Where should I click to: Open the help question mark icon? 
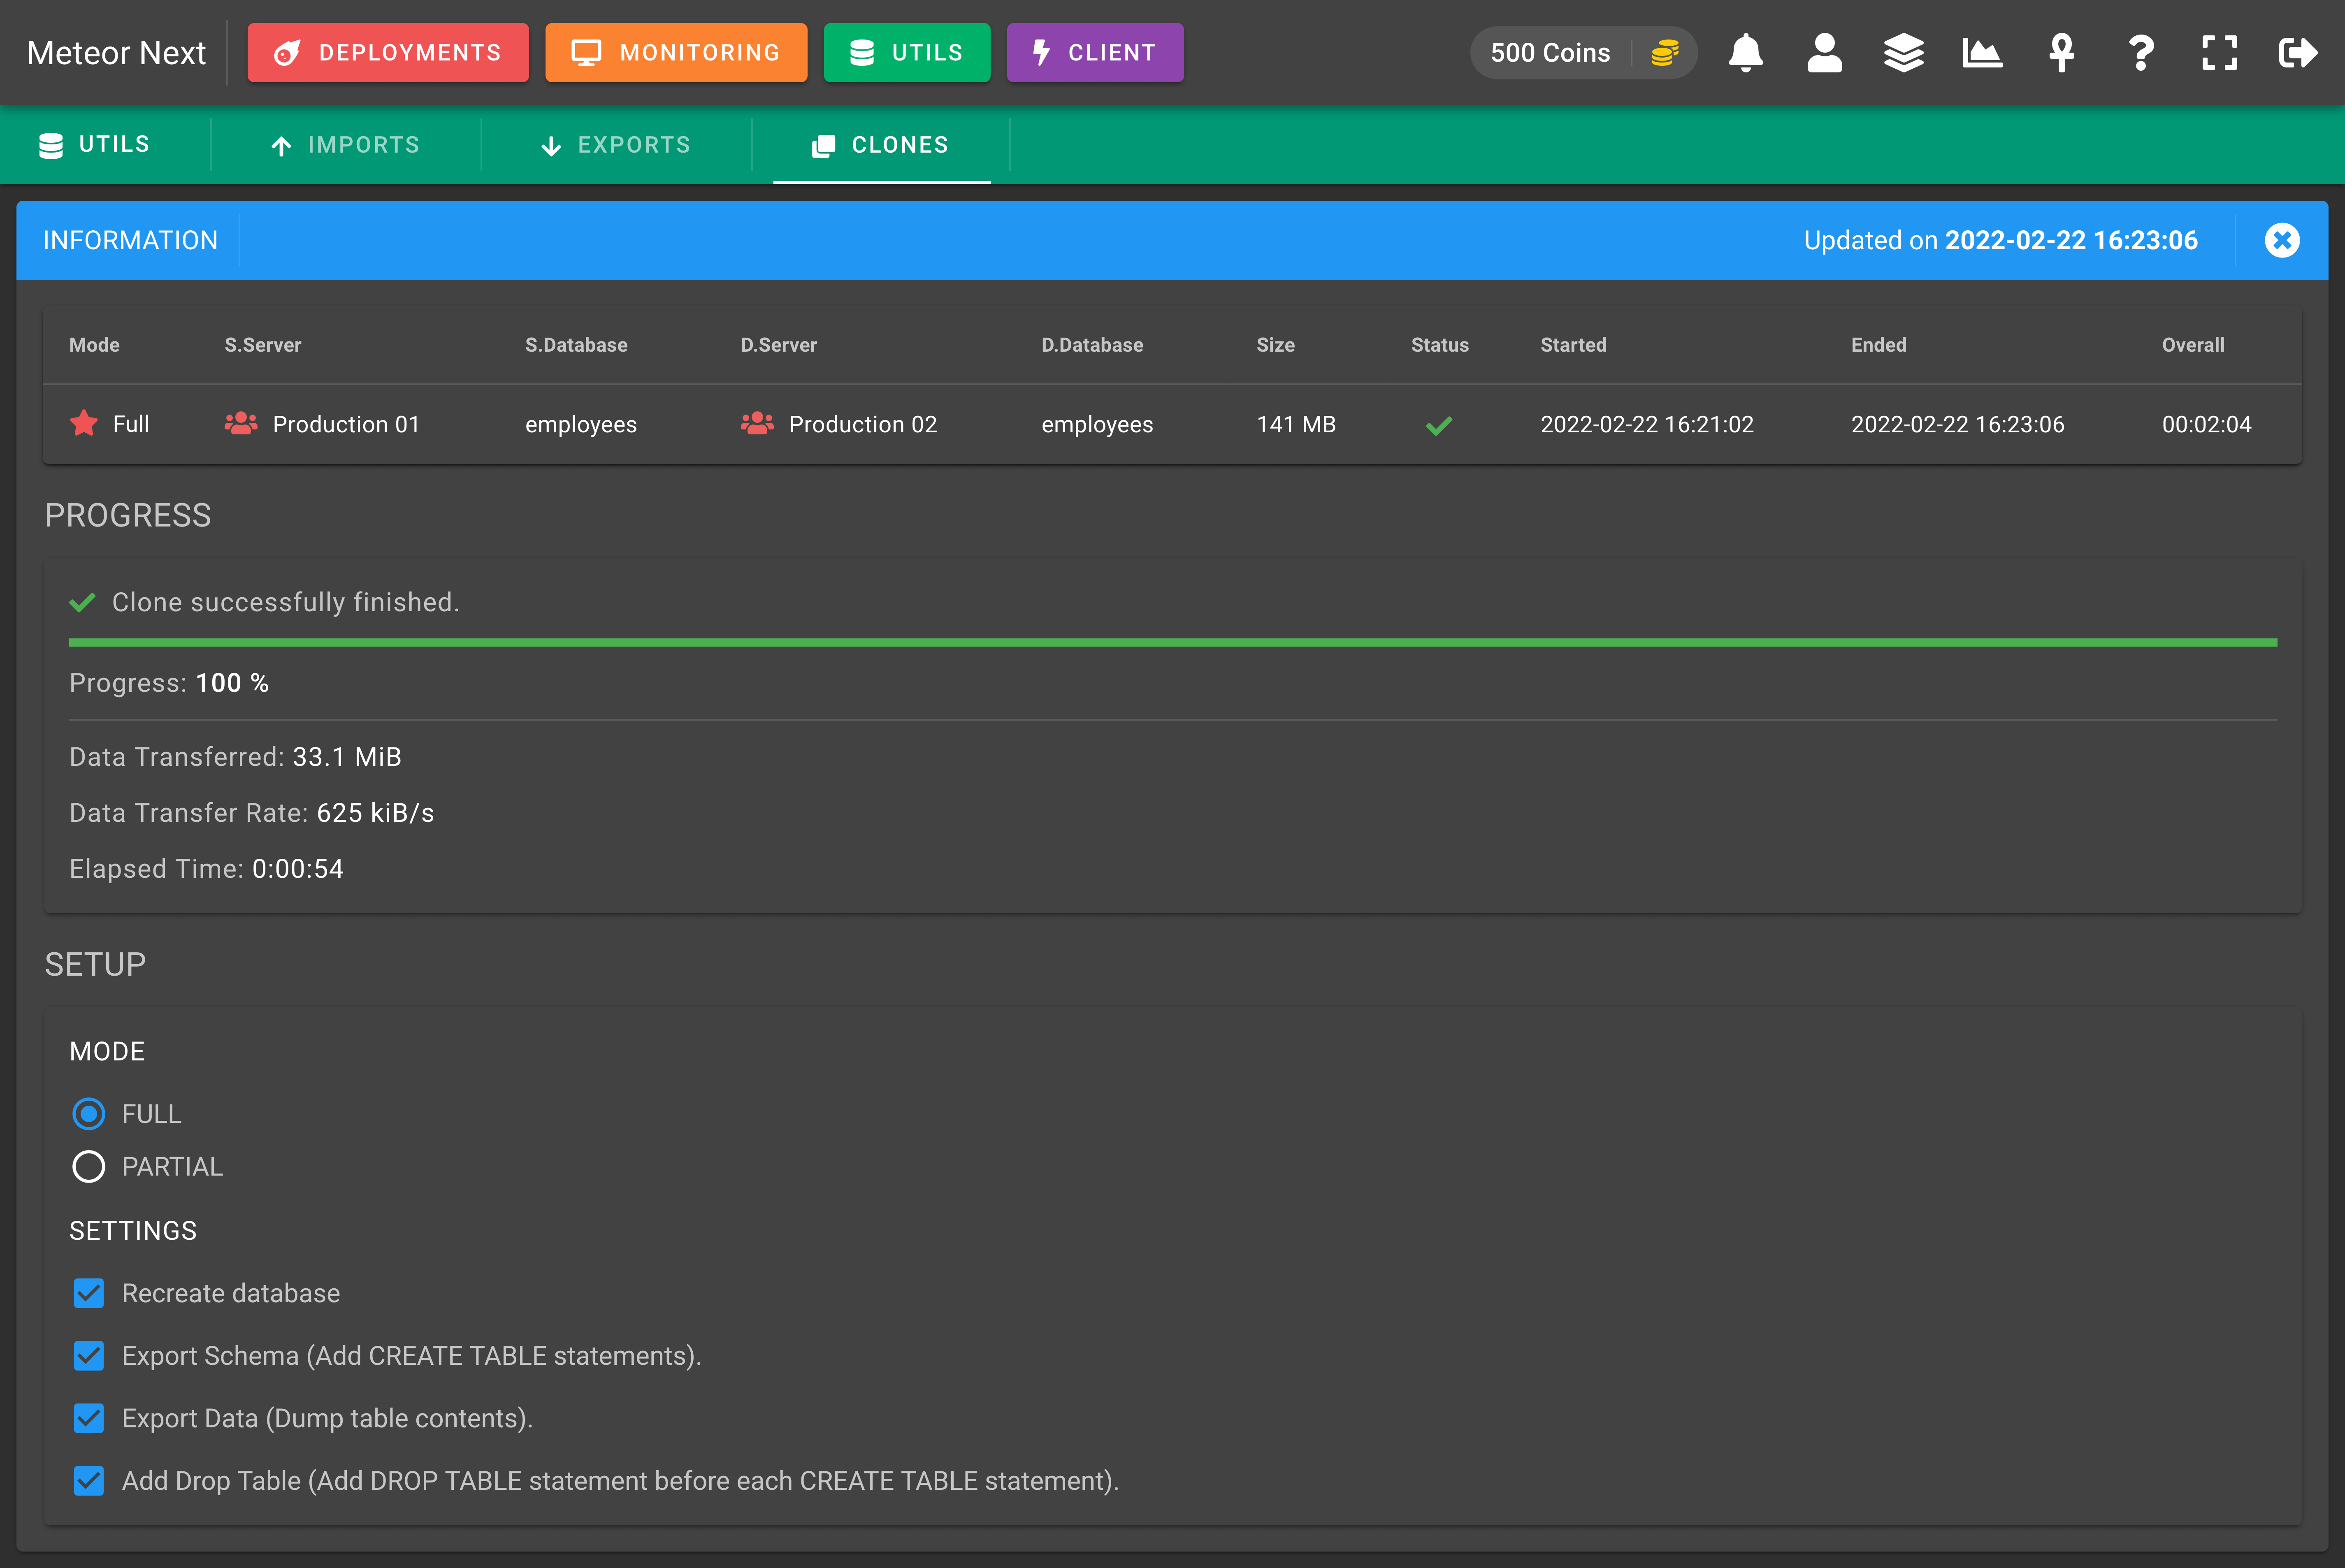pos(2140,53)
